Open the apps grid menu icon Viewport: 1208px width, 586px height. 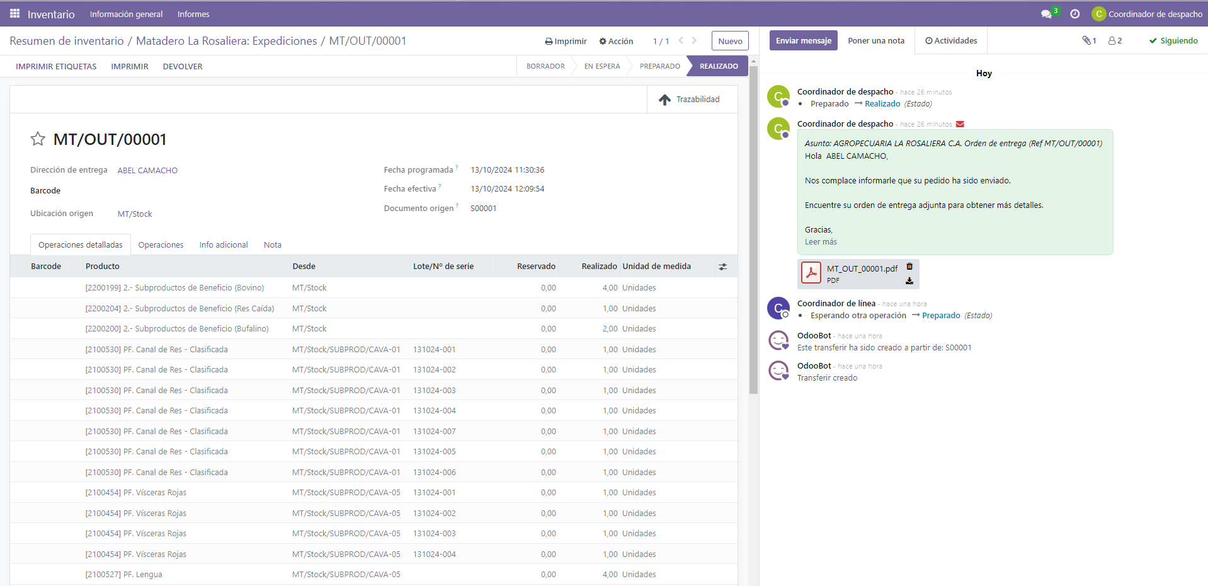coord(14,13)
